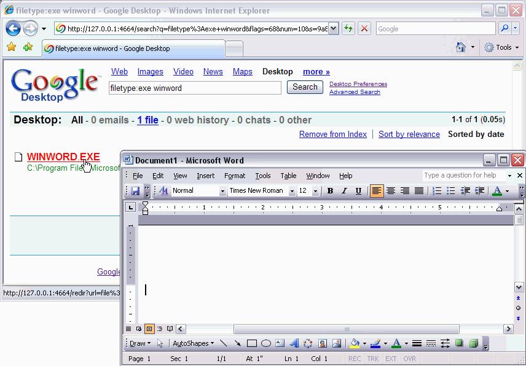
Task: Select the Rectangle drawing tool
Action: pyautogui.click(x=251, y=343)
